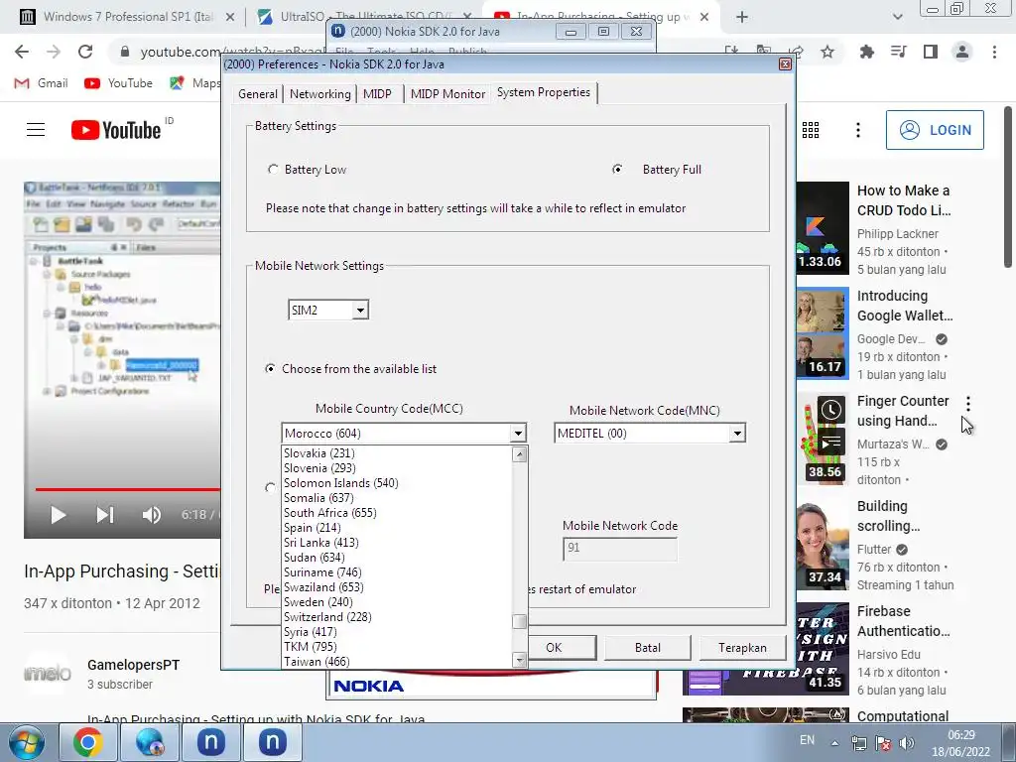Open the Windows Start menu

(26, 742)
